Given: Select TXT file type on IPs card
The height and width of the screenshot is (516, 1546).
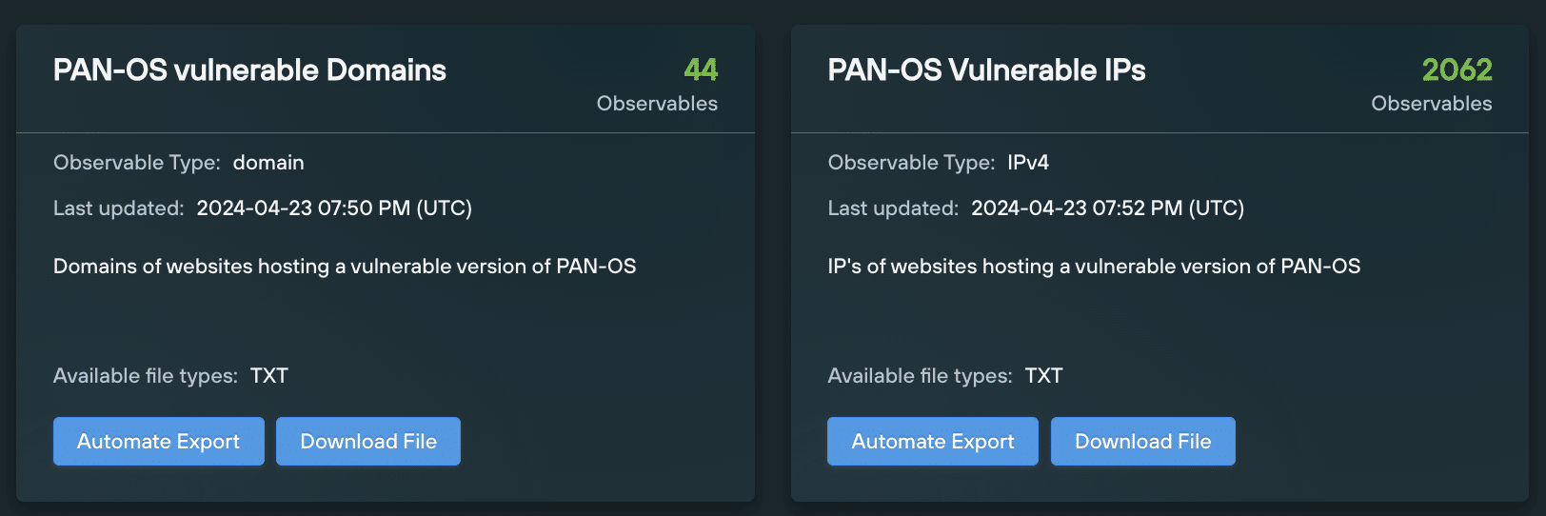Looking at the screenshot, I should (1043, 376).
